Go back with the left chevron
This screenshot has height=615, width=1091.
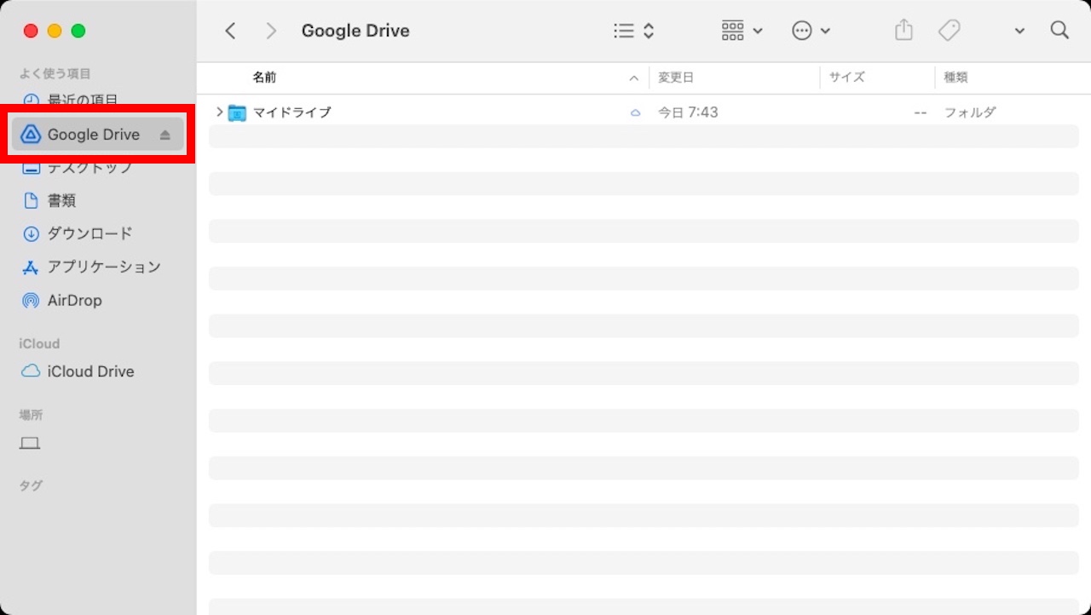click(230, 31)
